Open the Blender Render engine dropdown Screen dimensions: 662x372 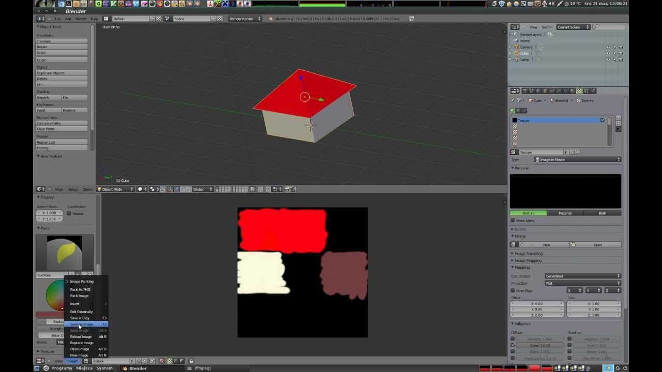(245, 19)
